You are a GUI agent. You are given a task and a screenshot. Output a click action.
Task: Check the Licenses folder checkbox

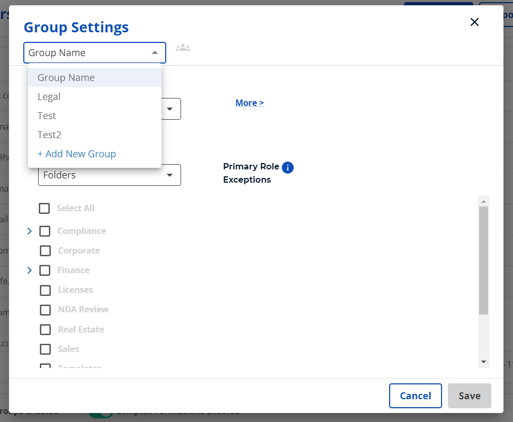(x=45, y=290)
